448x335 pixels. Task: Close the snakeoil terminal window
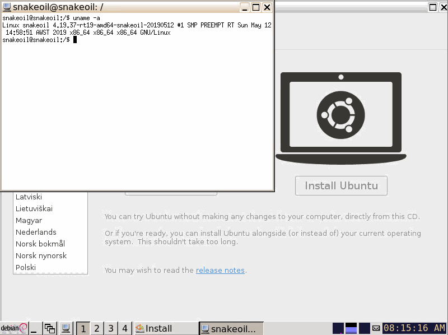coord(267,7)
